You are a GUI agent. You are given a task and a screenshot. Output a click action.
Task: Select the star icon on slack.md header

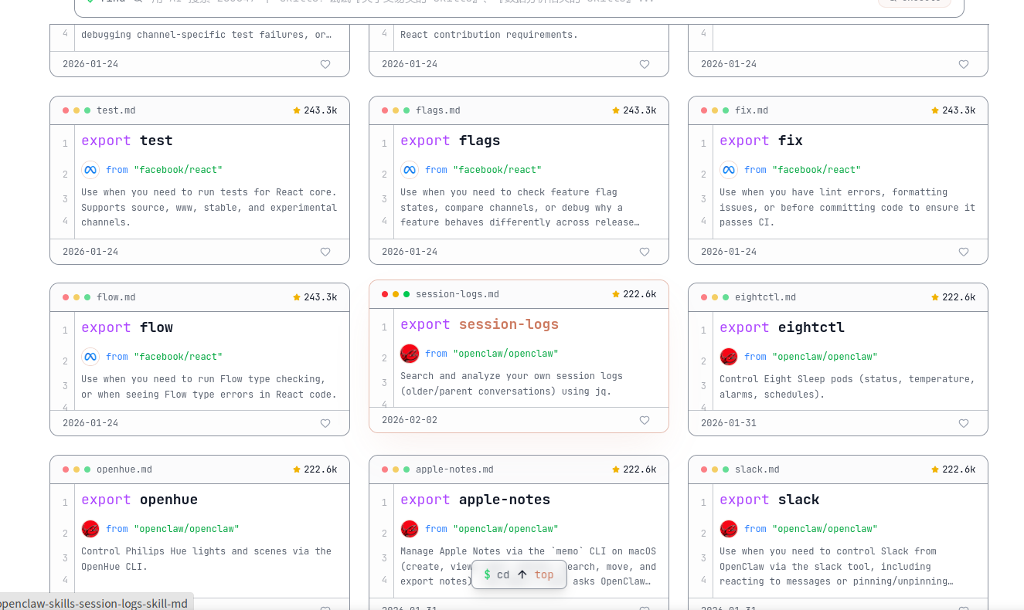click(935, 469)
